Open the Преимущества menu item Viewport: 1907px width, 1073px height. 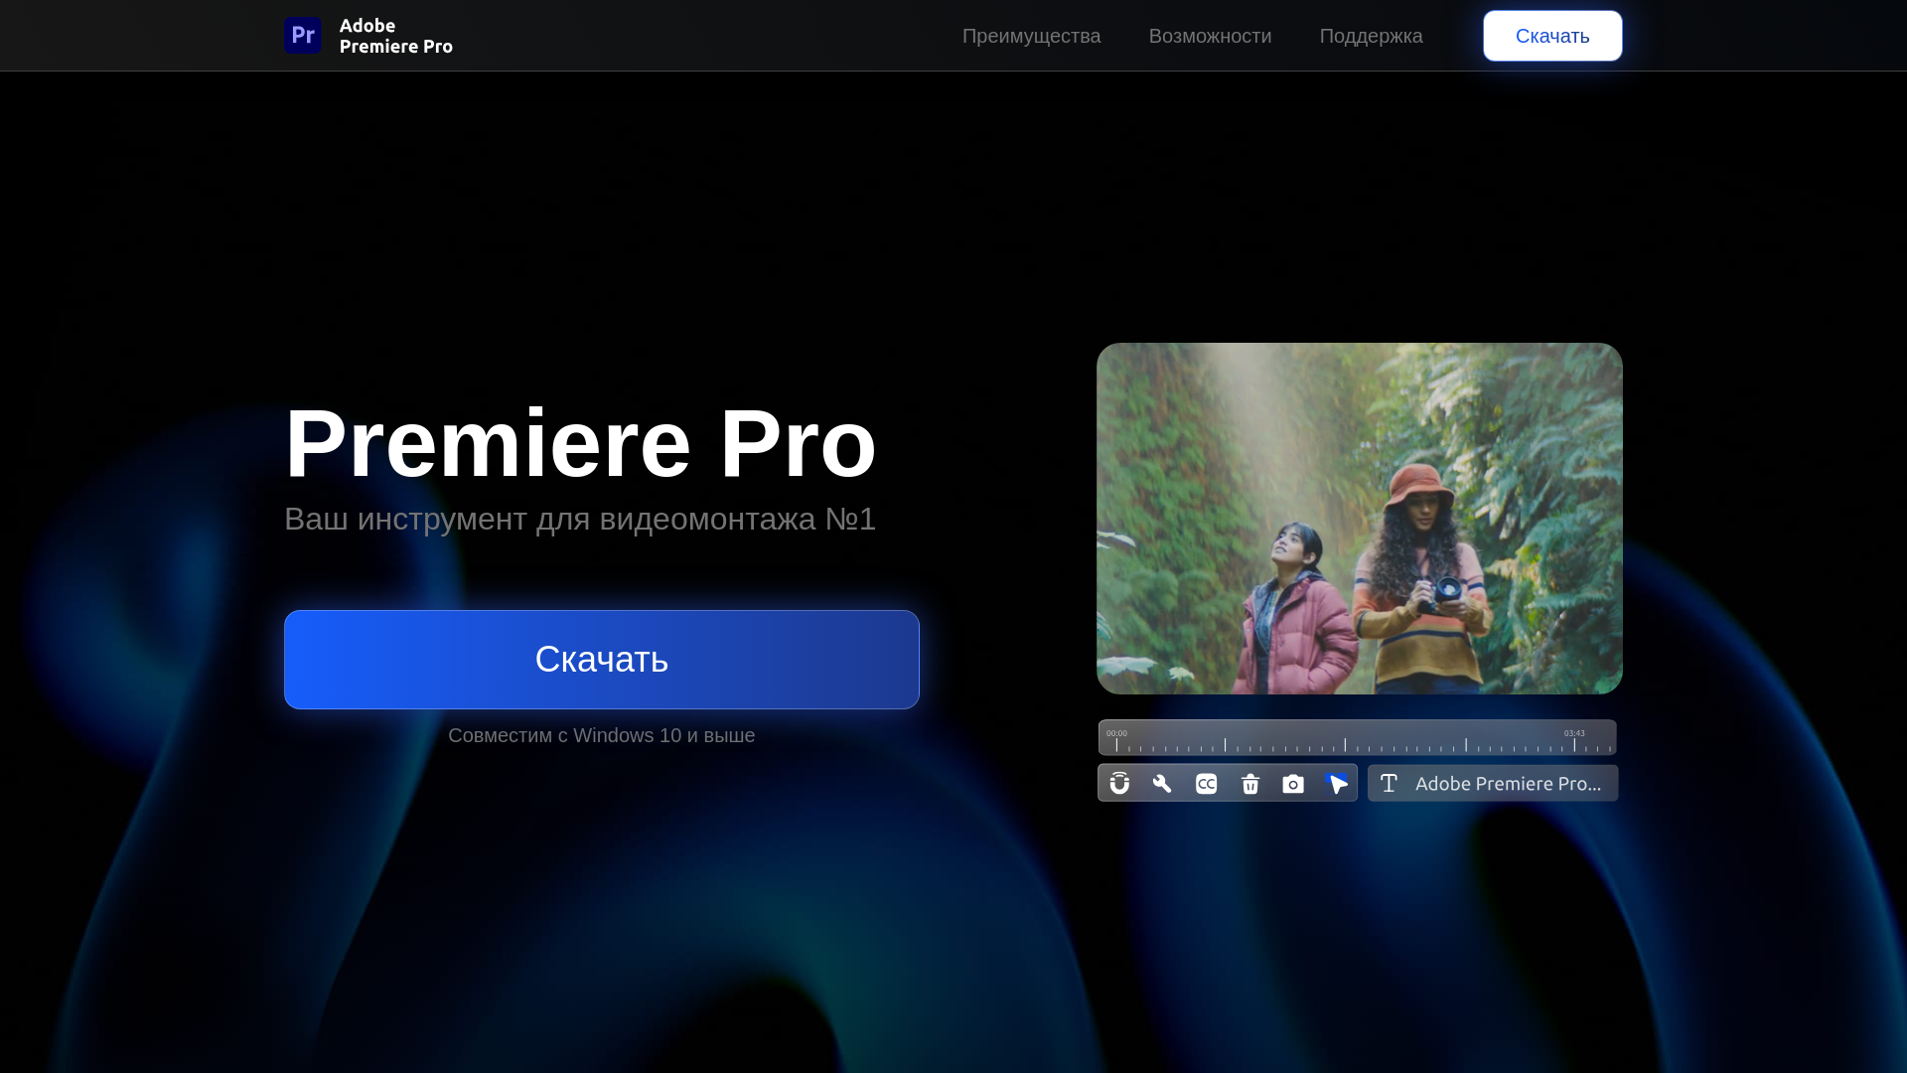(x=1031, y=36)
